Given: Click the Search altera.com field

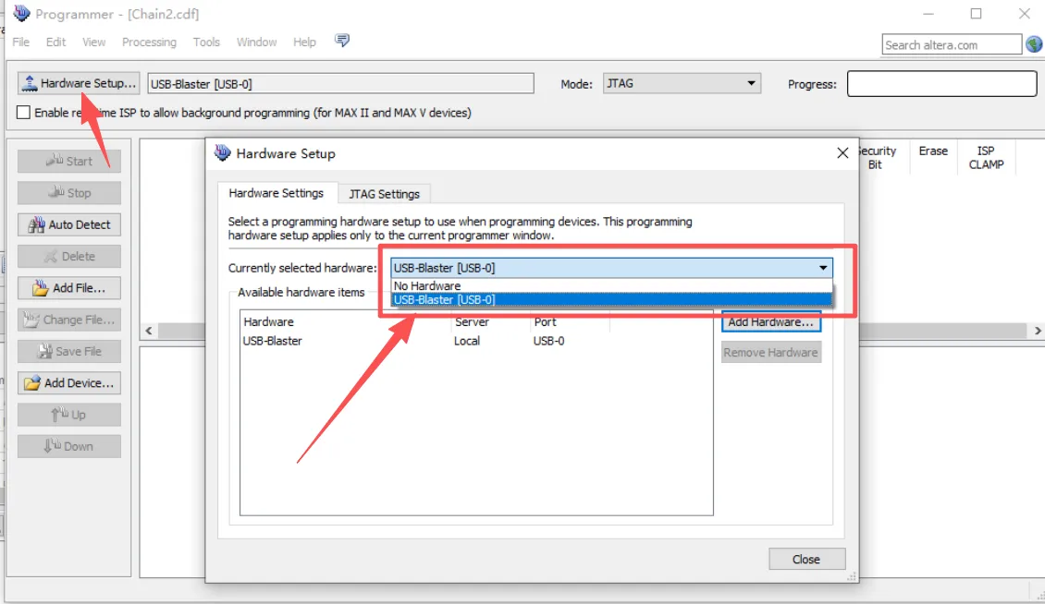Looking at the screenshot, I should (951, 44).
